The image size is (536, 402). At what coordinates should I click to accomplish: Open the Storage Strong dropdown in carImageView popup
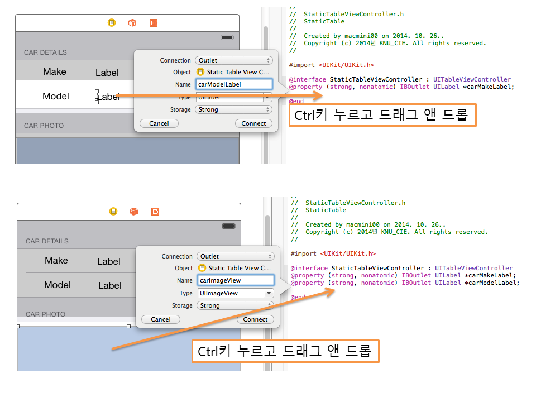(235, 305)
